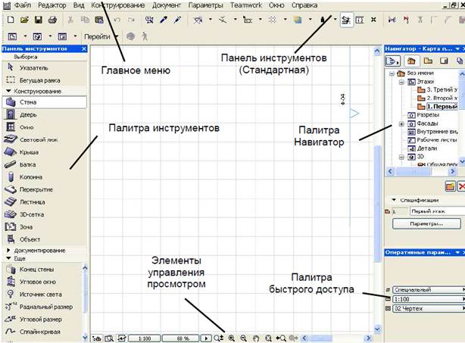Click the Save icon in standard toolbar
The height and width of the screenshot is (343, 465).
coord(38,18)
